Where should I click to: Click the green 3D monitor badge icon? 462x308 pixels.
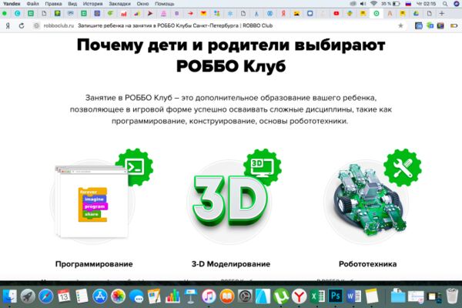point(263,167)
